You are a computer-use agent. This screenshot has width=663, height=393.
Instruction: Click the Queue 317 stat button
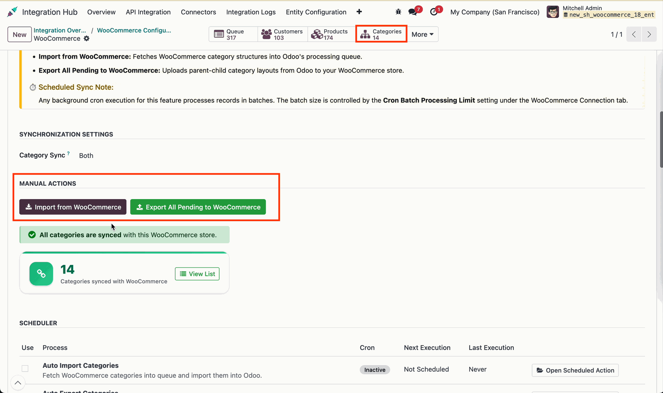[x=233, y=34]
